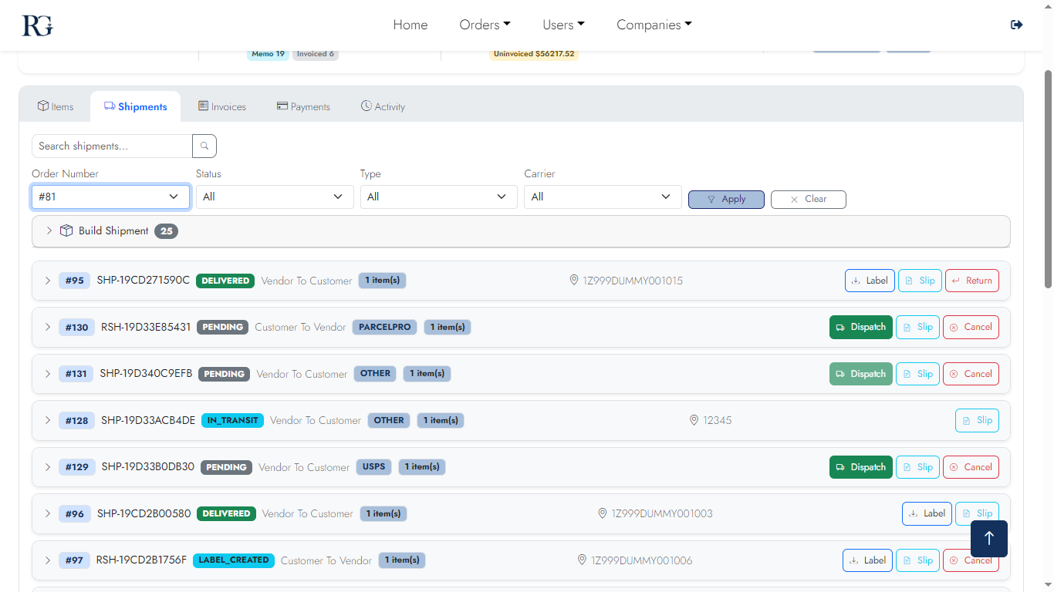
Task: Apply the shipment filters
Action: [x=726, y=199]
